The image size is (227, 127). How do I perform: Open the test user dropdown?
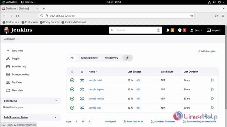pyautogui.click(x=196, y=30)
